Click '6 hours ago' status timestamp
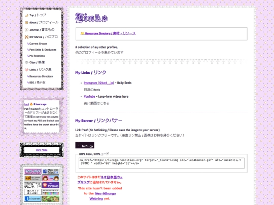This screenshot has height=205, width=274. (40, 104)
